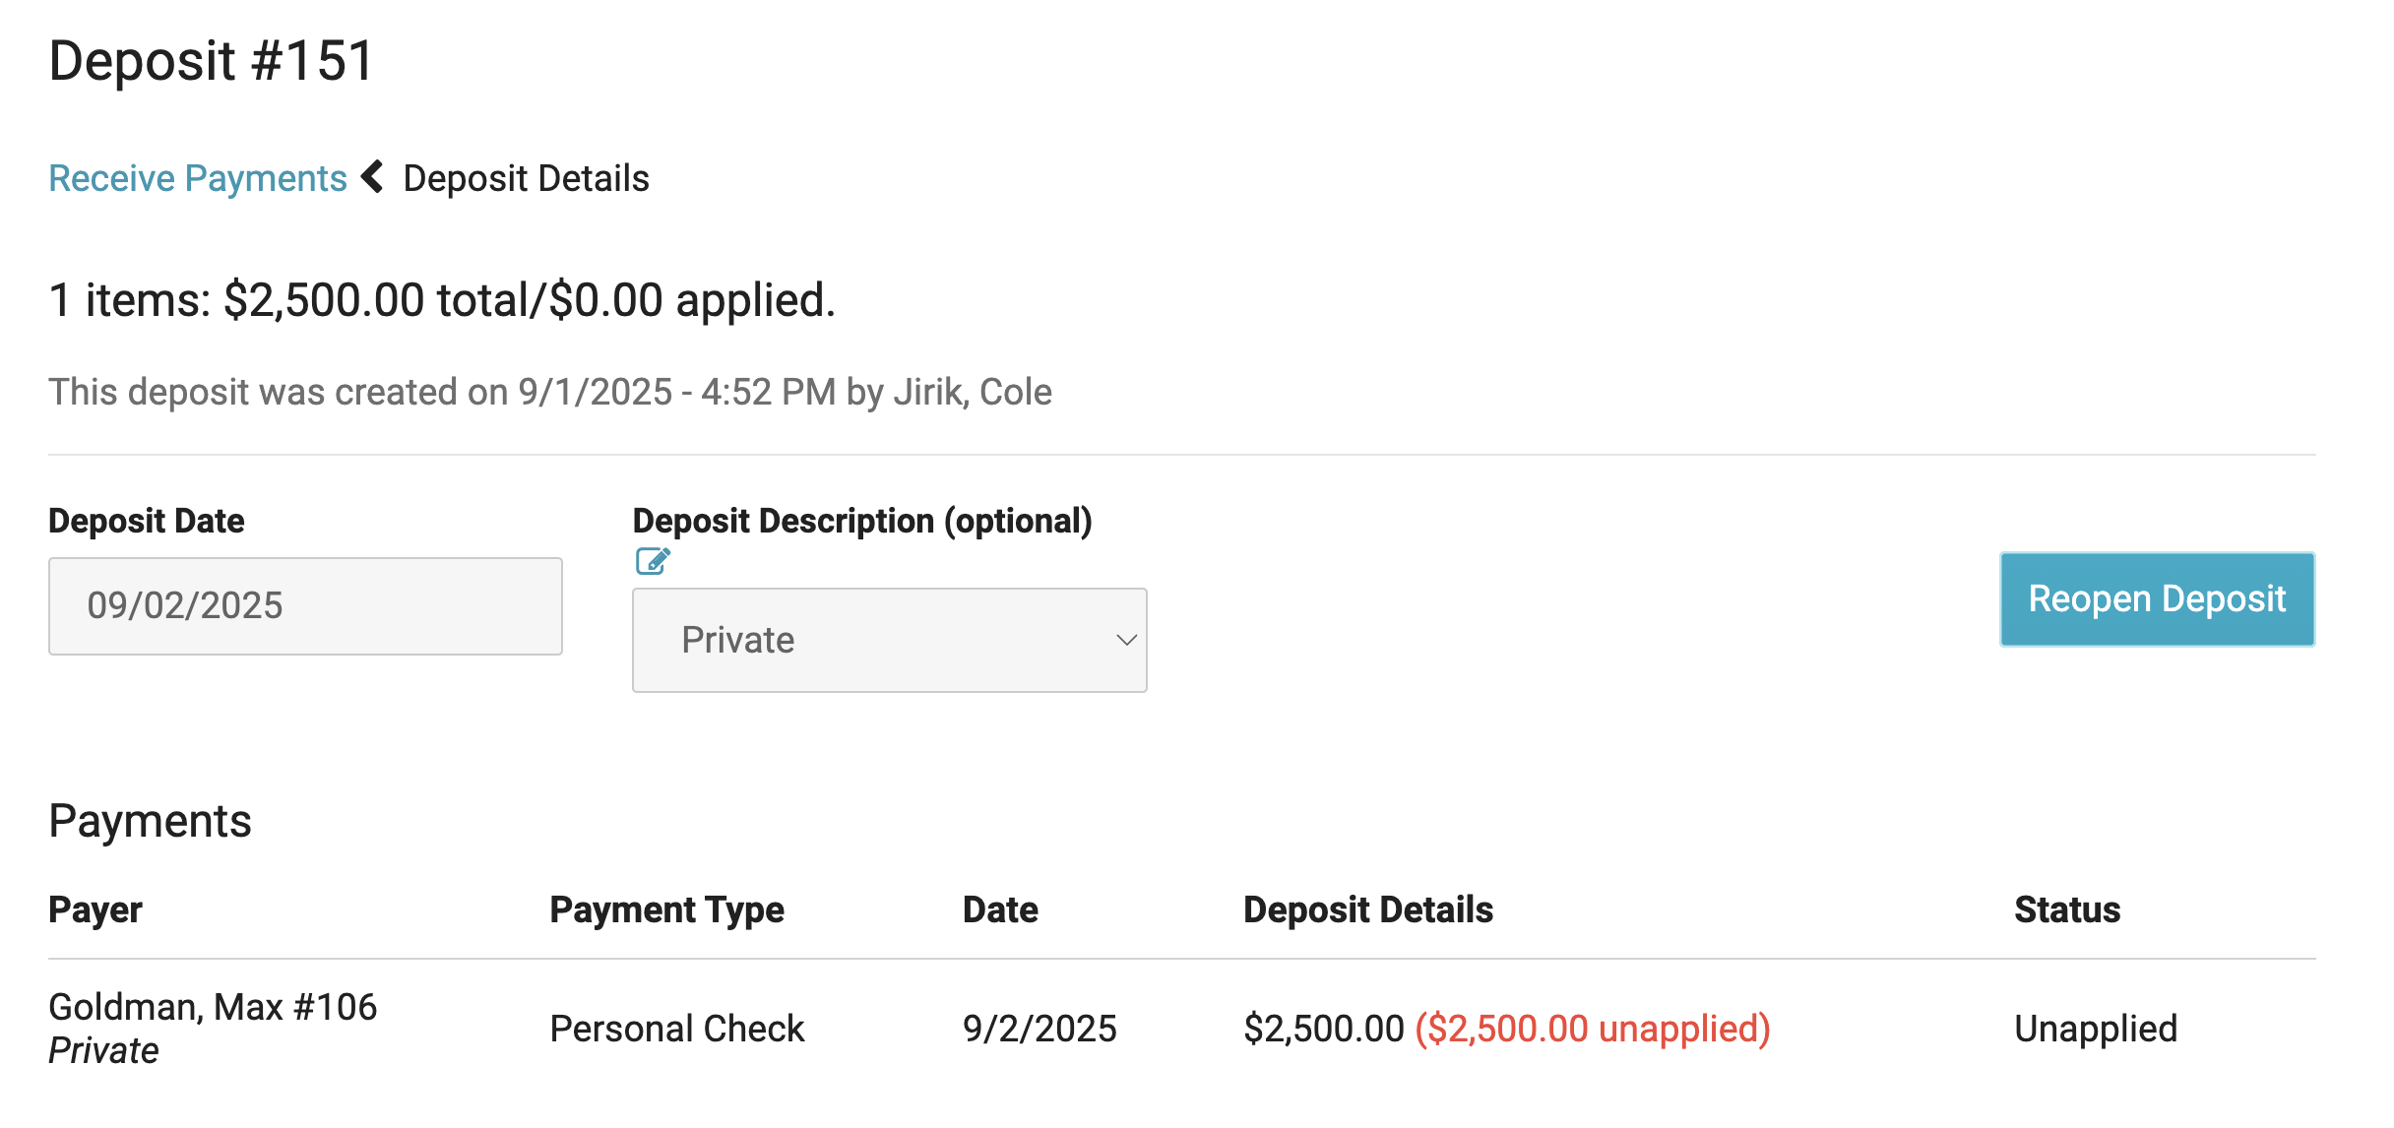Click the Payments section heading
This screenshot has height=1128, width=2394.
pyautogui.click(x=150, y=821)
